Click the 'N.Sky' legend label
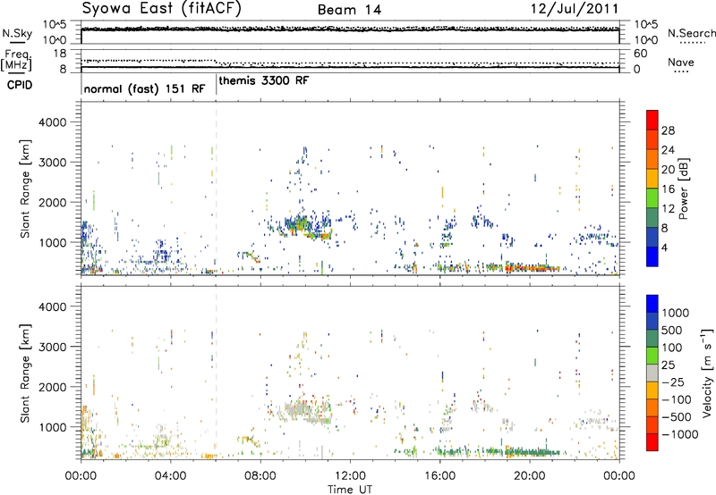 tap(17, 33)
